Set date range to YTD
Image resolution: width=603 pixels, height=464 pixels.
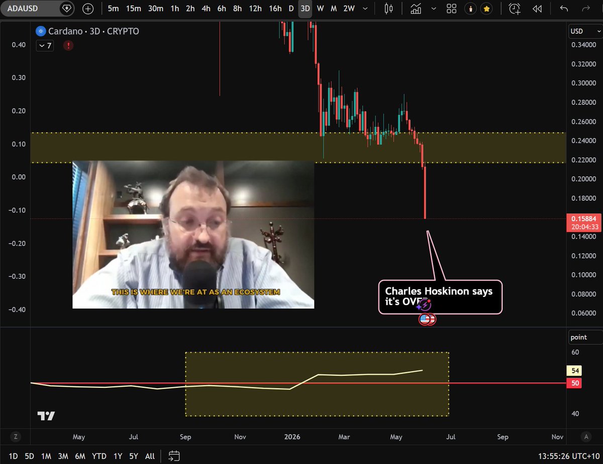(99, 456)
